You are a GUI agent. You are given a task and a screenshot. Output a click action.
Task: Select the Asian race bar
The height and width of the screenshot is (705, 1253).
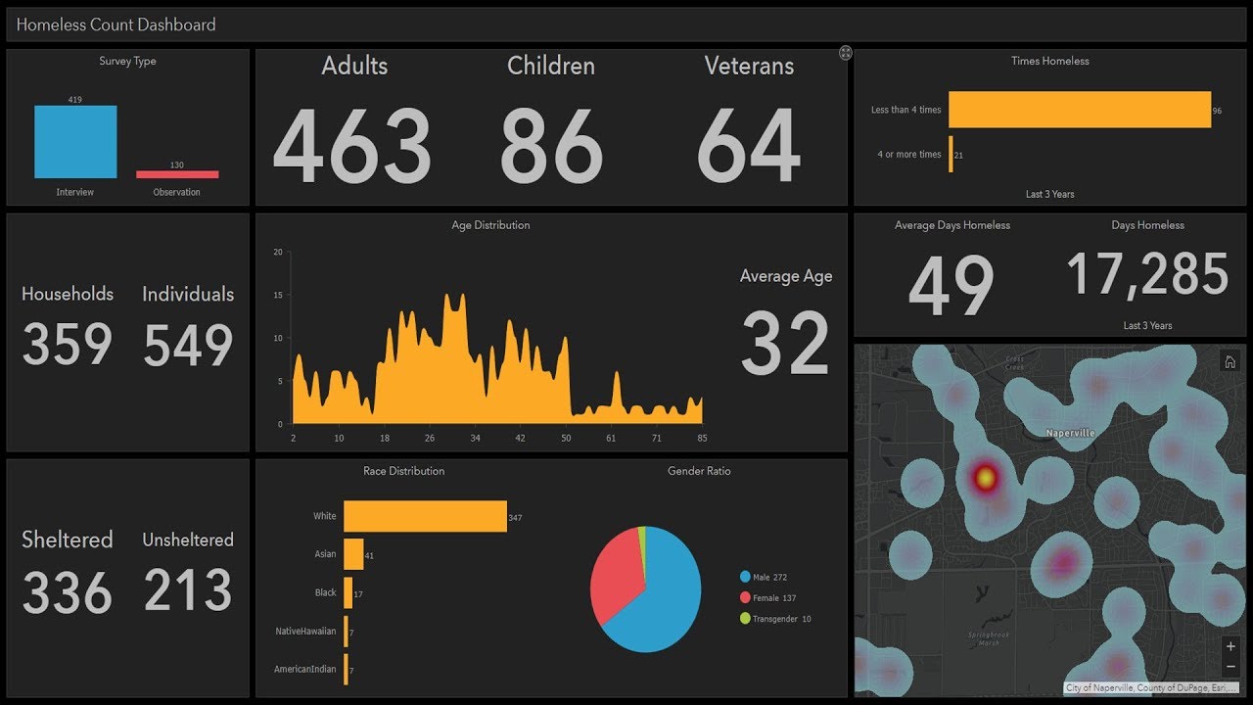(x=353, y=554)
